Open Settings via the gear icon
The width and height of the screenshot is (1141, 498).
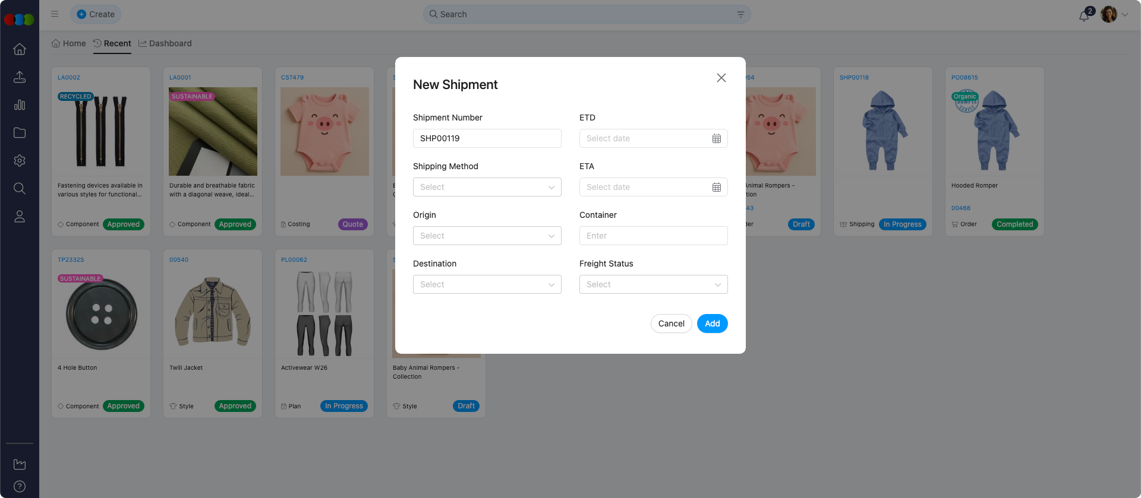[20, 161]
